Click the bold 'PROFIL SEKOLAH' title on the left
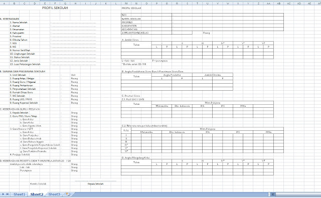 [55, 8]
